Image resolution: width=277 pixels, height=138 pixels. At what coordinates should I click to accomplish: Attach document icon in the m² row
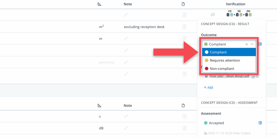coord(184,27)
